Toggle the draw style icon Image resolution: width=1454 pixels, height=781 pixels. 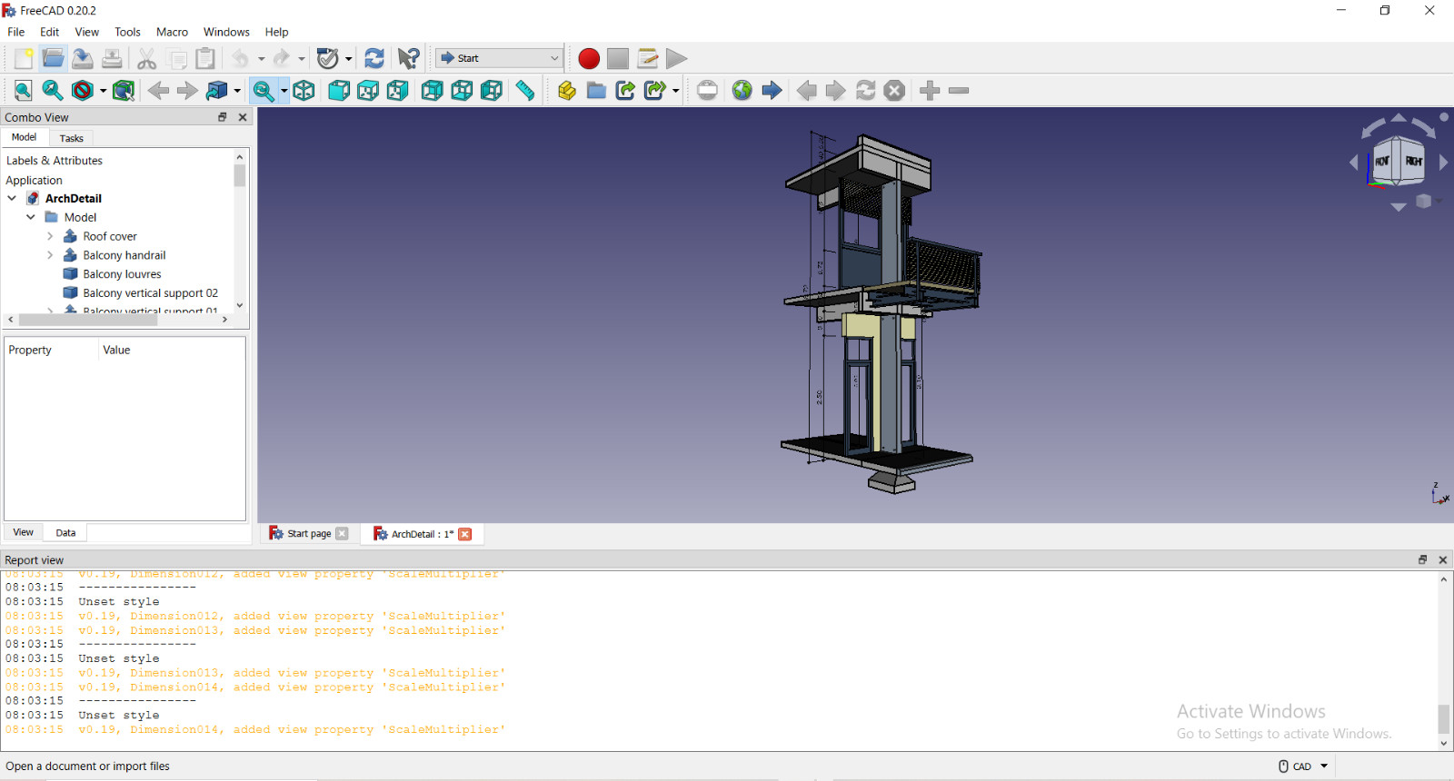pos(83,90)
